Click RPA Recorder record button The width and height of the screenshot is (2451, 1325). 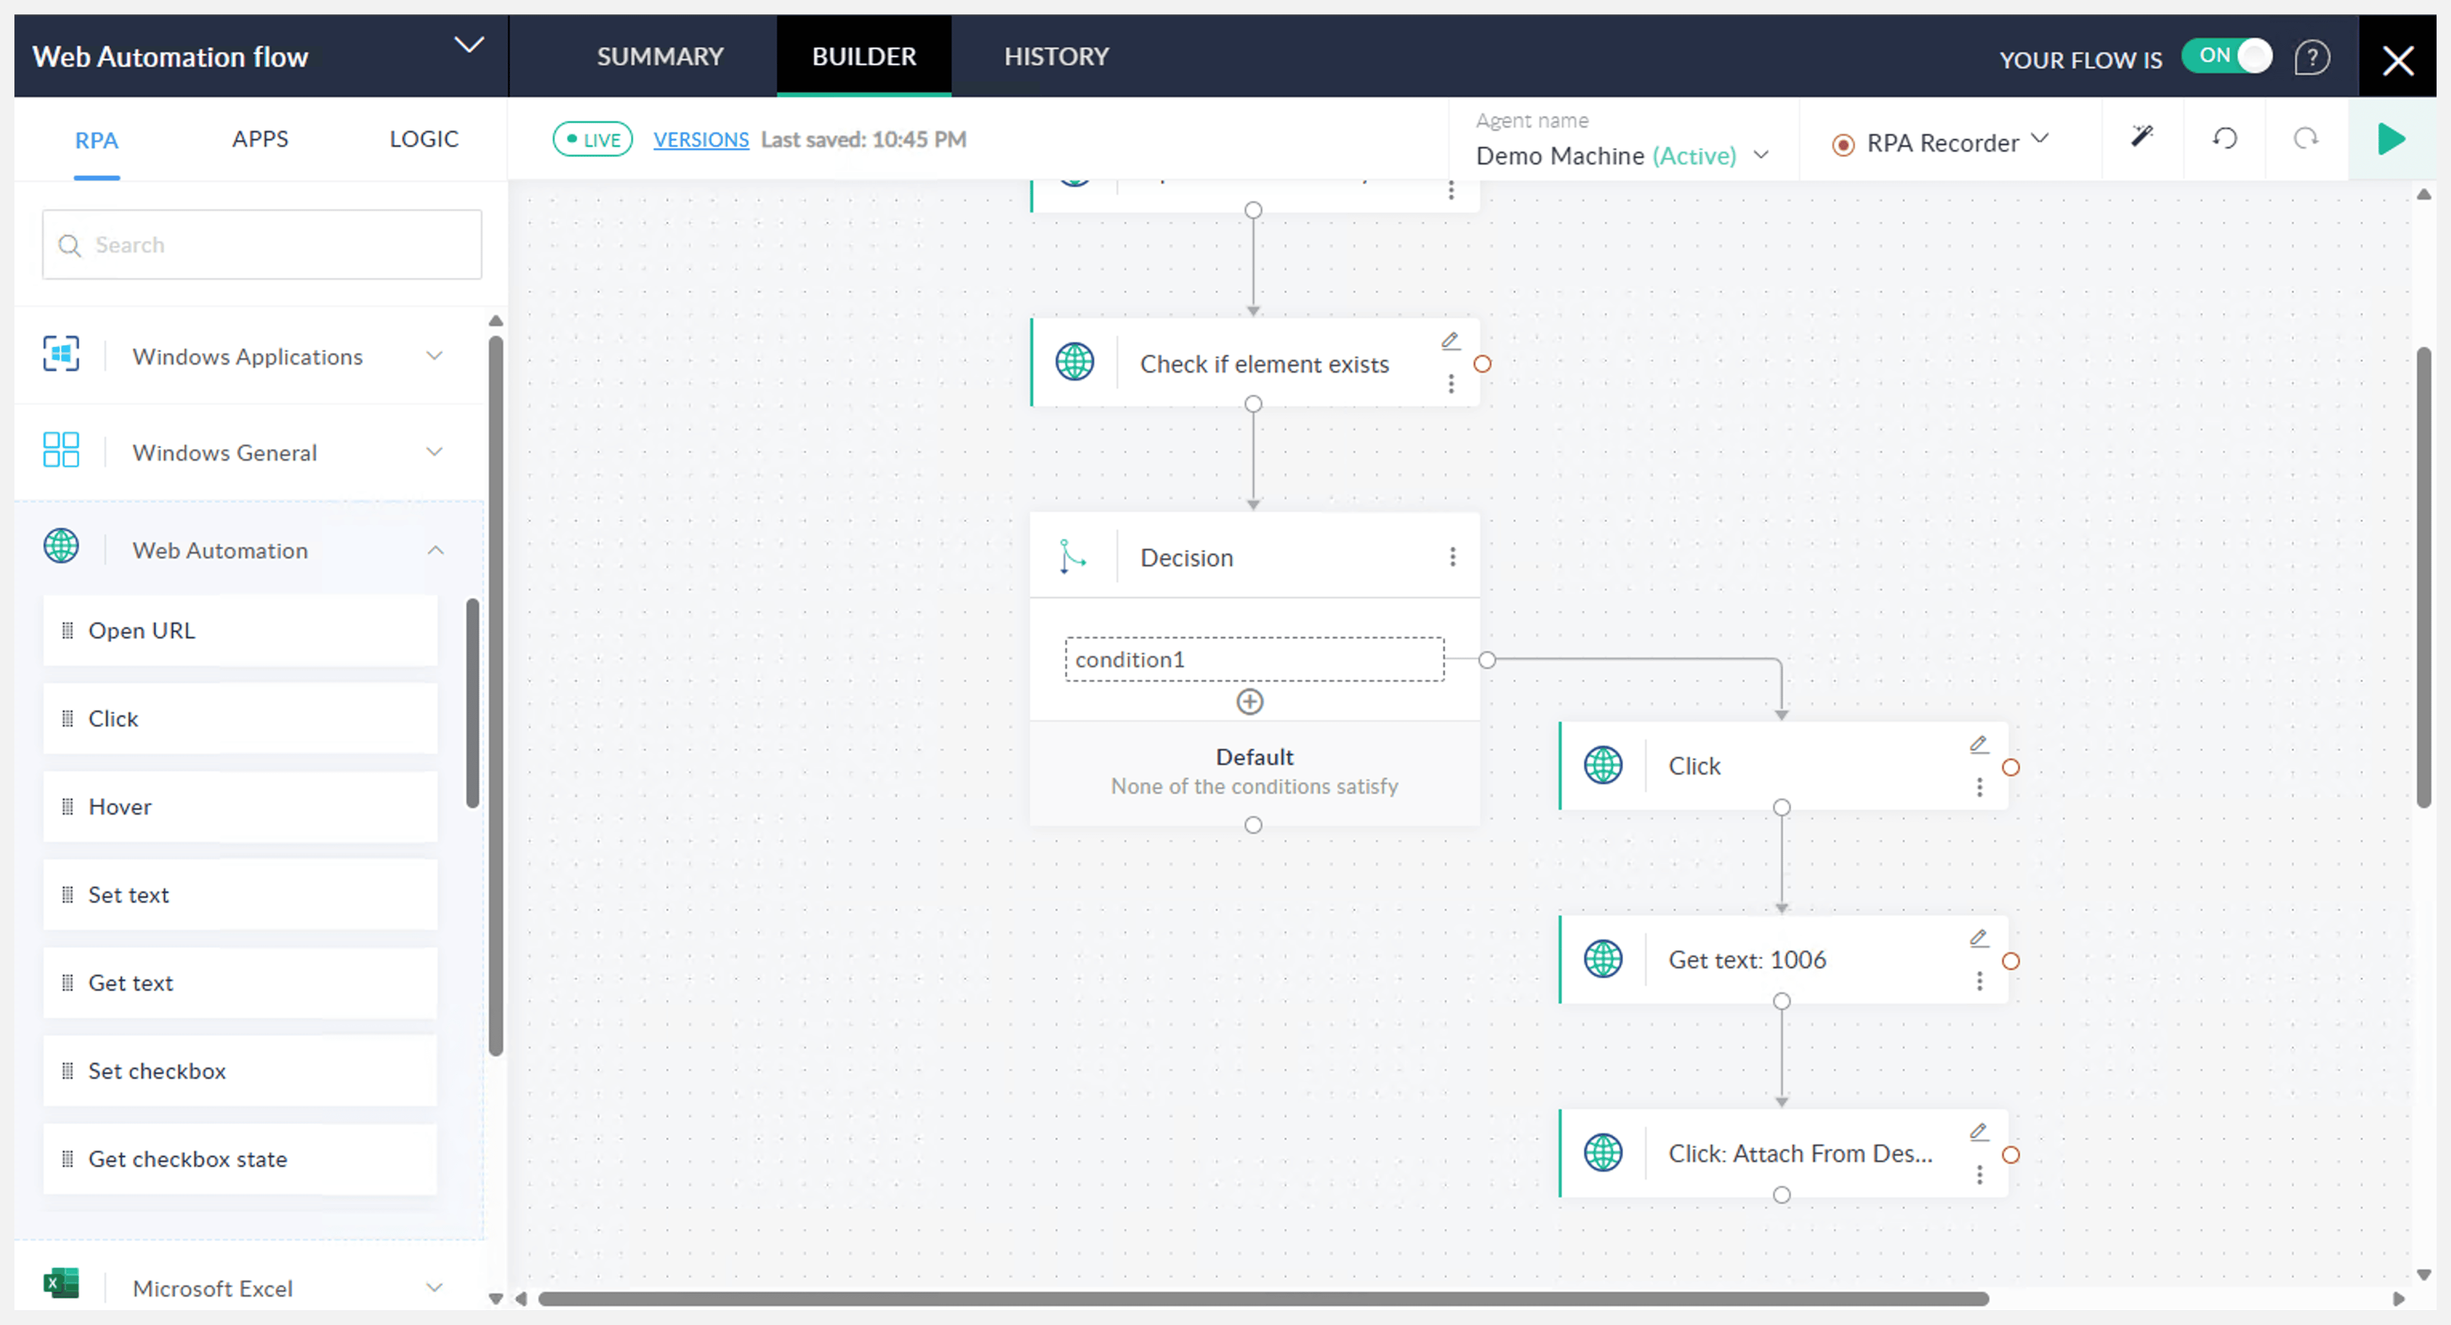pos(1842,144)
